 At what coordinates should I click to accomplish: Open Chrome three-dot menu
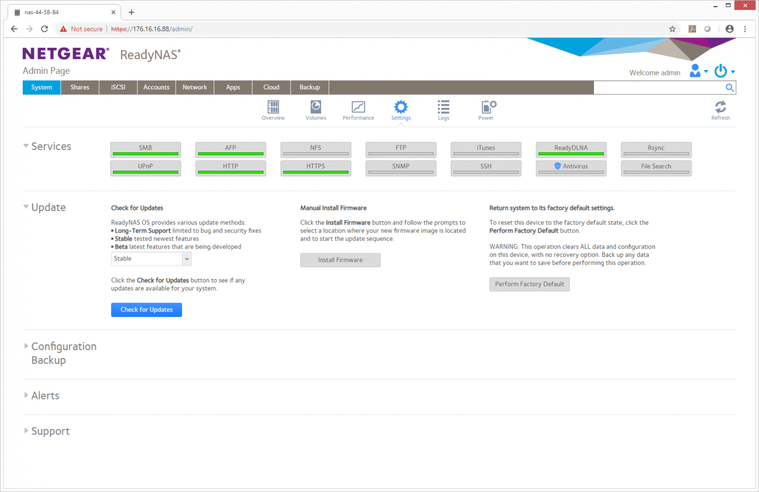coord(745,29)
